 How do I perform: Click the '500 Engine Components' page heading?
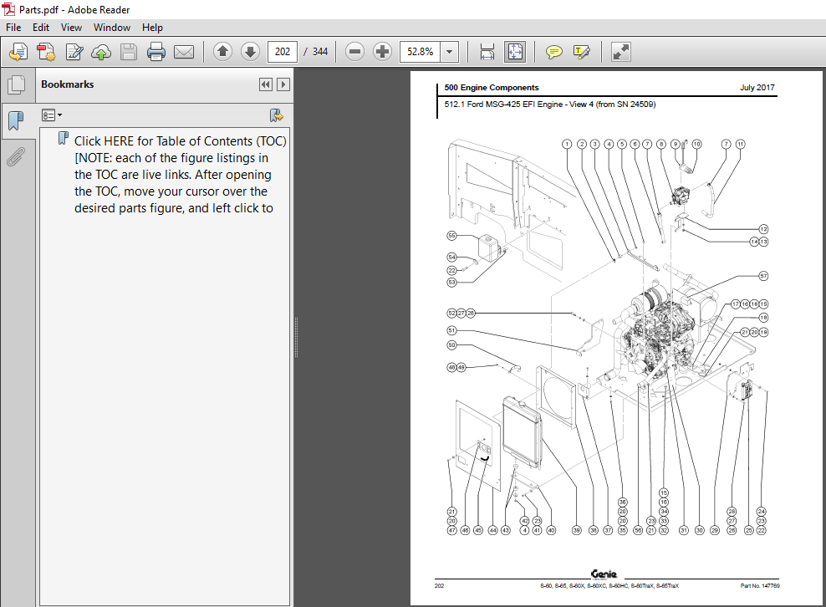[x=492, y=88]
